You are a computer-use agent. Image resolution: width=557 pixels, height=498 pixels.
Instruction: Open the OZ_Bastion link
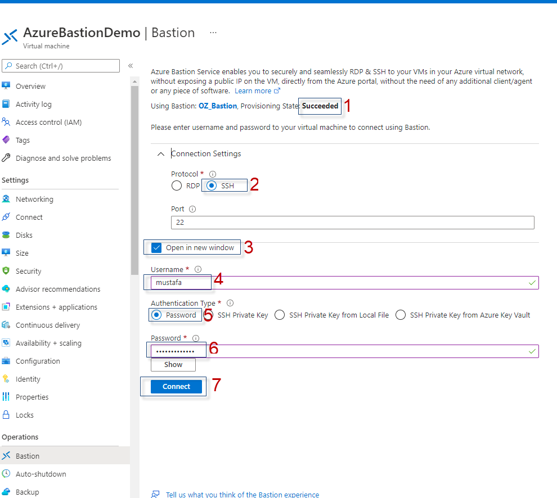[218, 106]
